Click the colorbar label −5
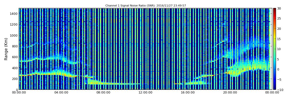Screen dimensions: 288x102 point(279,79)
